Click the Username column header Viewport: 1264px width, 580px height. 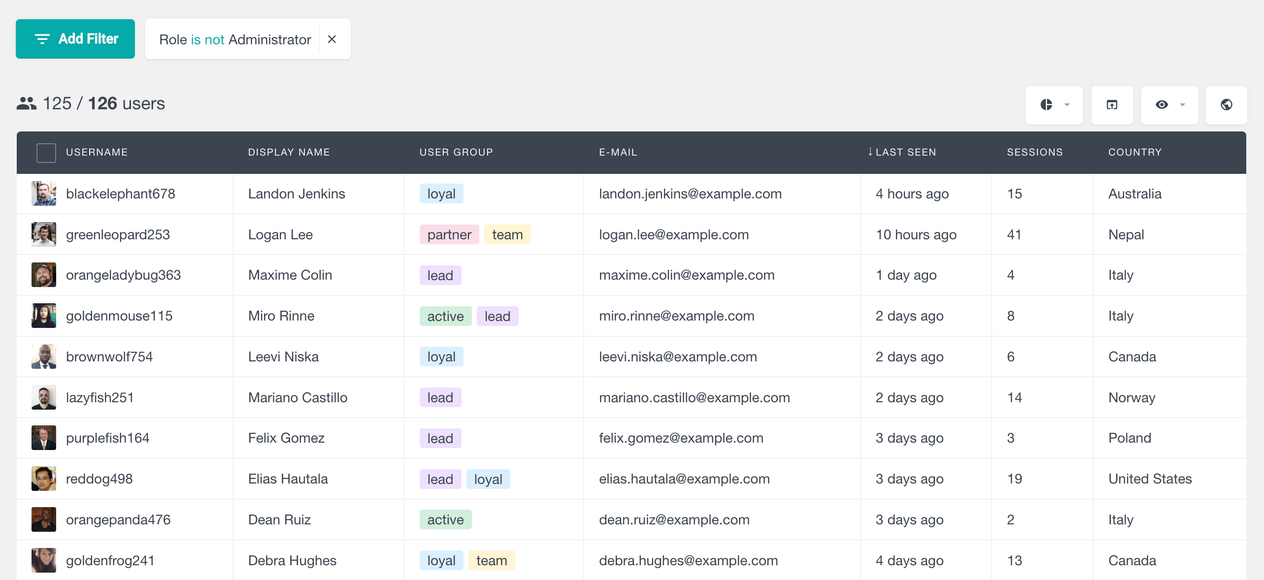(x=97, y=152)
